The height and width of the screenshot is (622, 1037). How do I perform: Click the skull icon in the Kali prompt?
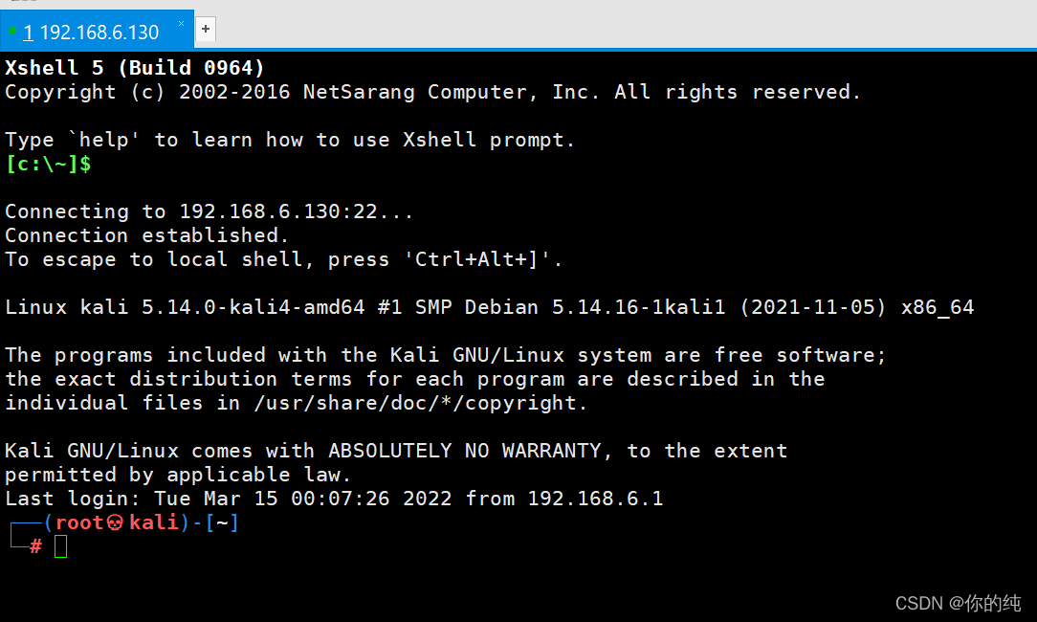click(115, 522)
